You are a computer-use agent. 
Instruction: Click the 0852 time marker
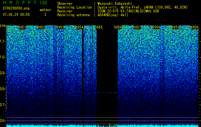pos(41,27)
